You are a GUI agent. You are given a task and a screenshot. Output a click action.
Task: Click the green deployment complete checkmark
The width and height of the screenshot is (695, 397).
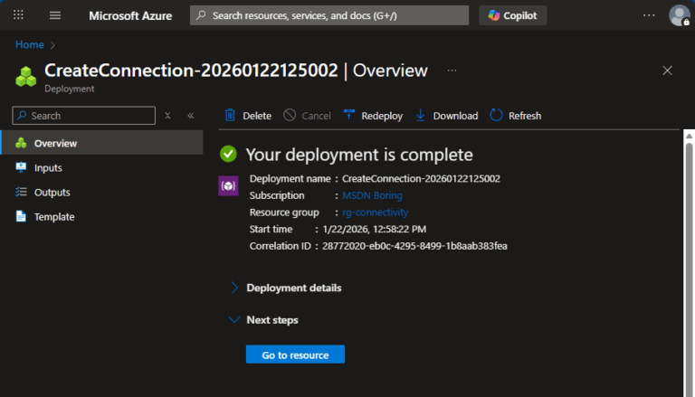(x=228, y=155)
